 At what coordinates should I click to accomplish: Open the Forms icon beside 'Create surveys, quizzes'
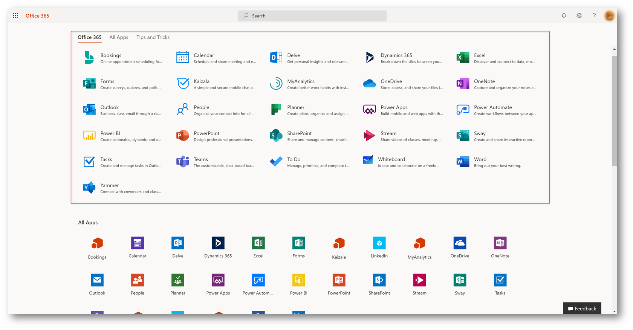(x=89, y=84)
